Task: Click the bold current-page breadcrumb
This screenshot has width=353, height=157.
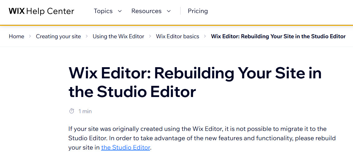Action: tap(278, 36)
